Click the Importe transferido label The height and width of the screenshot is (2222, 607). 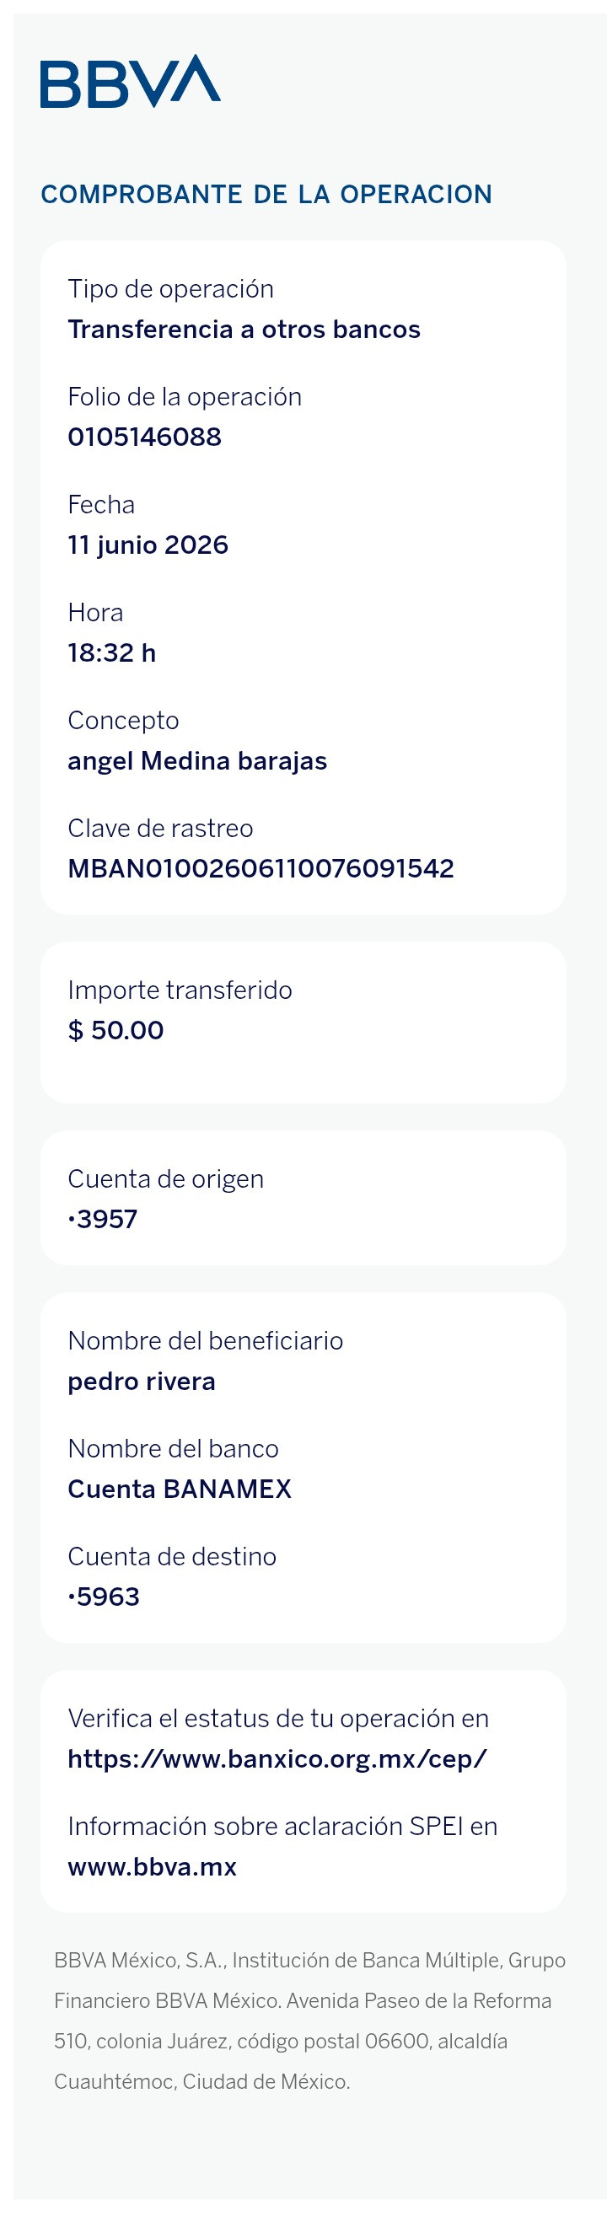point(180,990)
